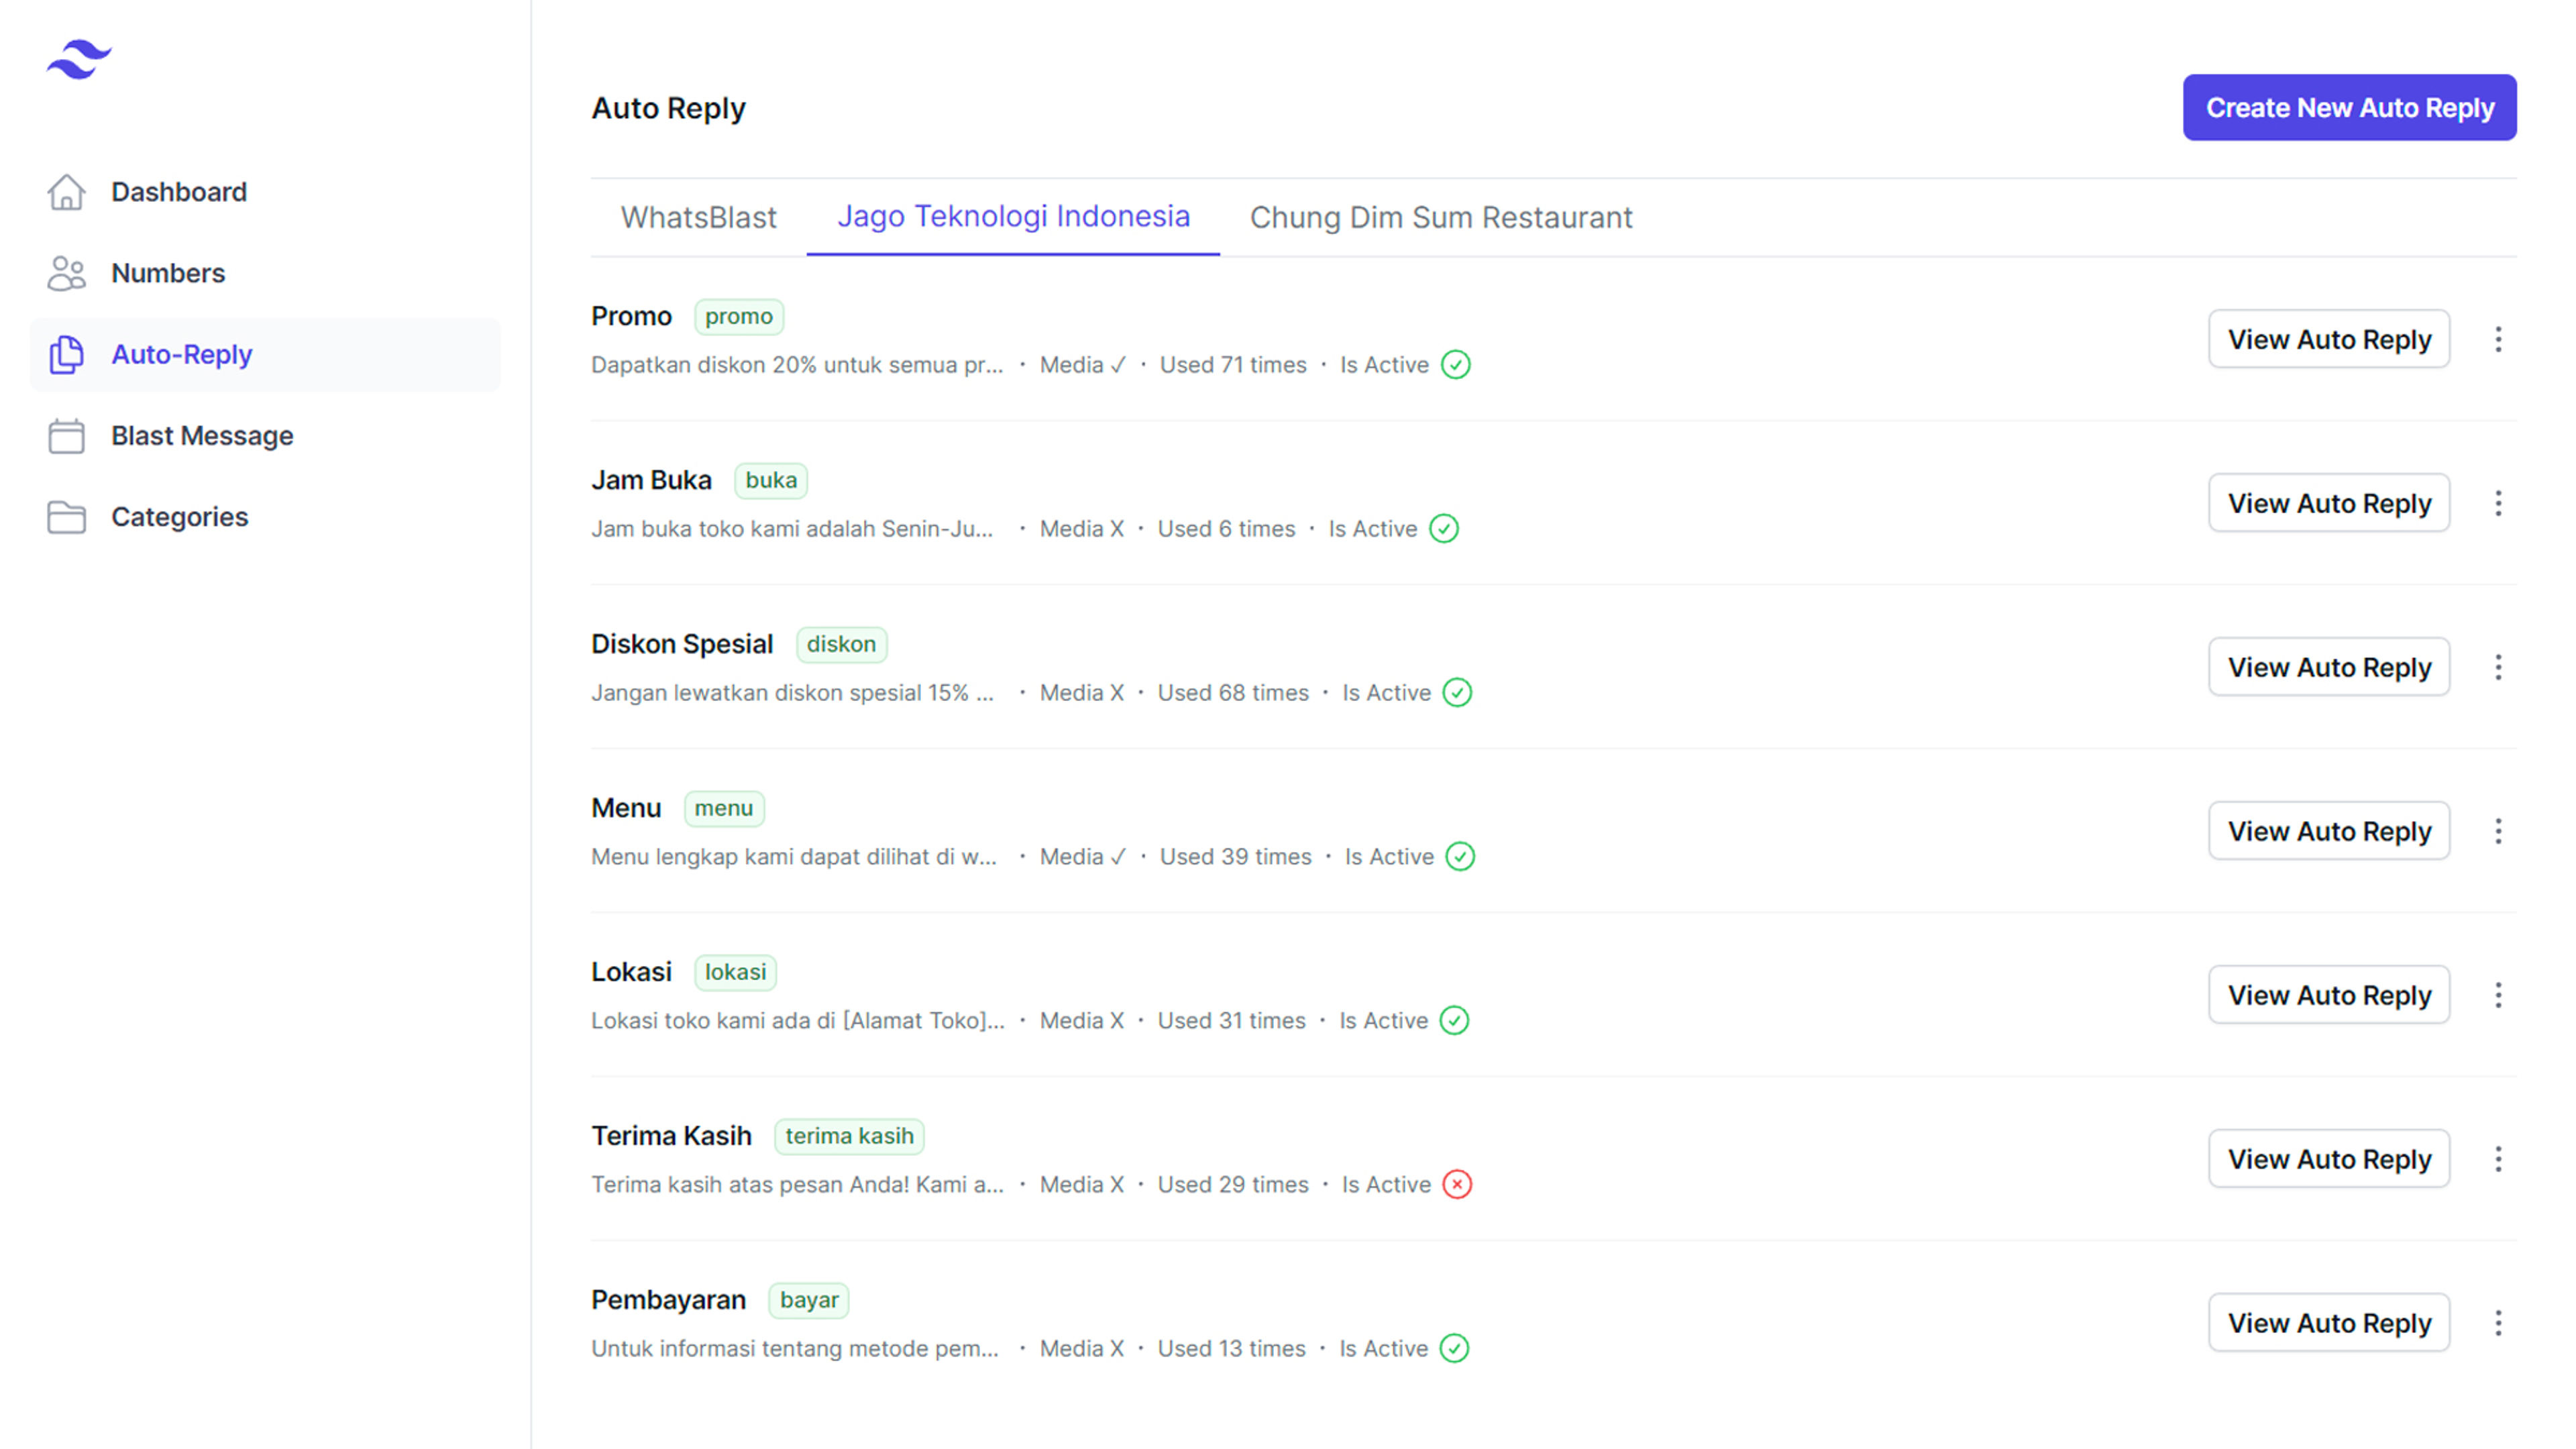Image resolution: width=2576 pixels, height=1449 pixels.
Task: Click the 'bayar' keyword tag
Action: pyautogui.click(x=809, y=1300)
